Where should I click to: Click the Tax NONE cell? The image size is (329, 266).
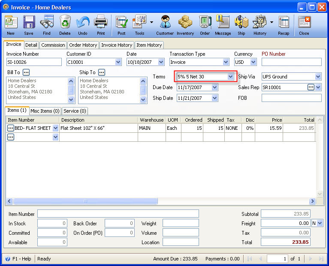(x=233, y=128)
